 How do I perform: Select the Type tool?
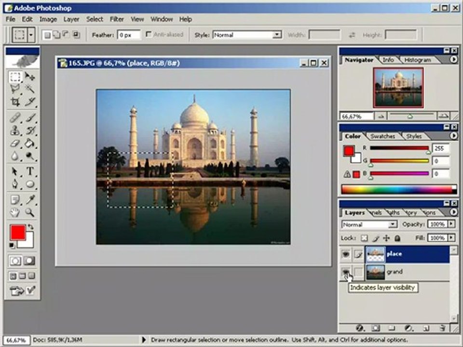(x=30, y=172)
